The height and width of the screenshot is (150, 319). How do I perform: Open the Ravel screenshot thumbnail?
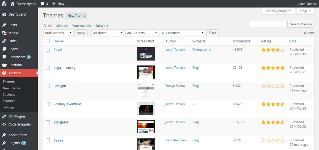(x=146, y=54)
